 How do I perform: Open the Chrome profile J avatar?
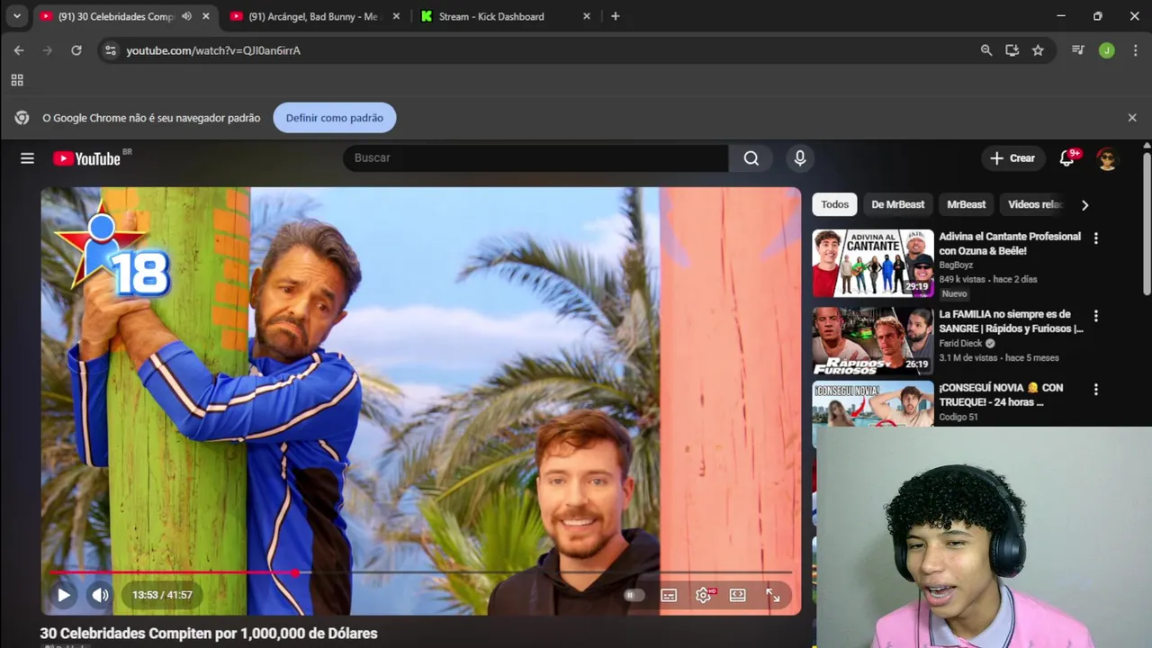(x=1107, y=50)
